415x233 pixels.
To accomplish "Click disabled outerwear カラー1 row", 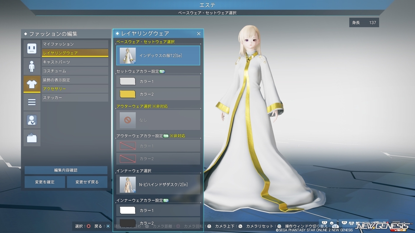I will coord(158,146).
